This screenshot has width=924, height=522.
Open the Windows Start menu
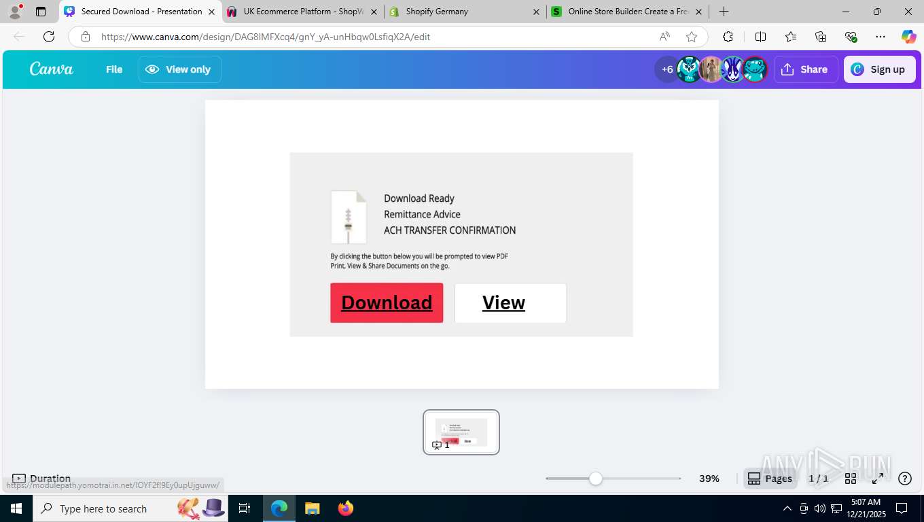point(16,508)
